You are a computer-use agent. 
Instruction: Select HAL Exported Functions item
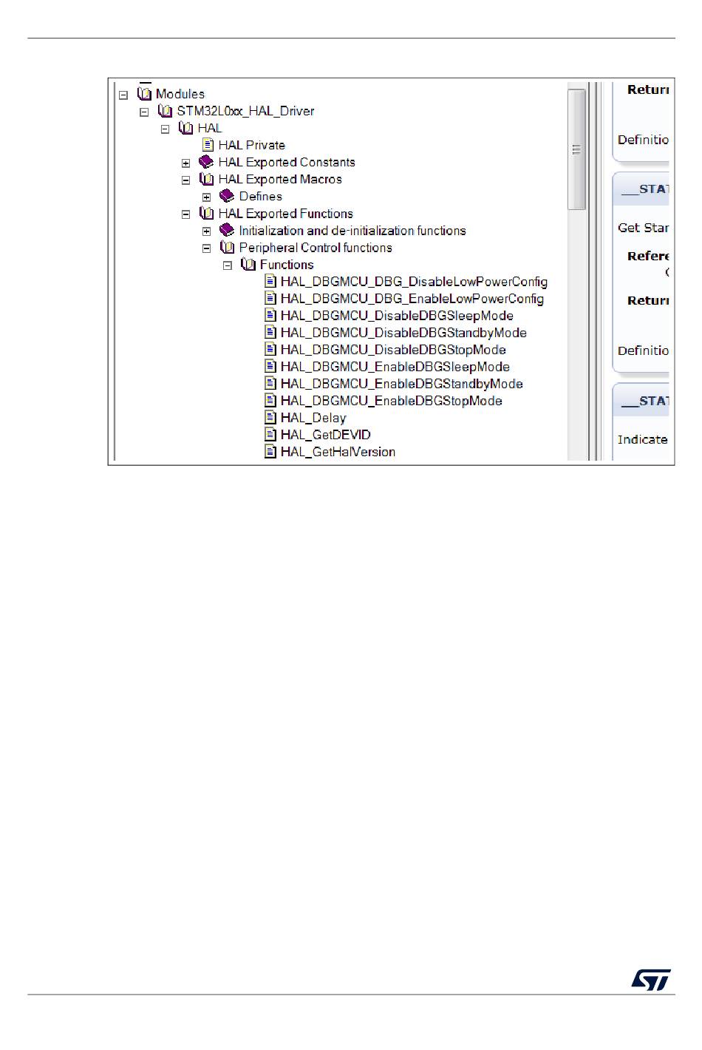tap(286, 213)
